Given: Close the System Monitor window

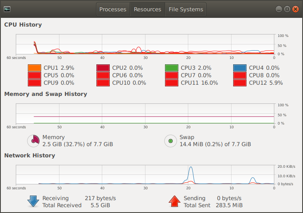Looking at the screenshot, I should pos(296,9).
